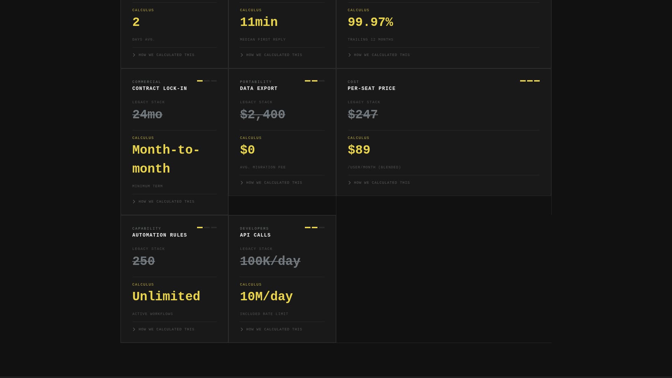
Task: Click the "DATA EXPORT" heading
Action: point(259,89)
